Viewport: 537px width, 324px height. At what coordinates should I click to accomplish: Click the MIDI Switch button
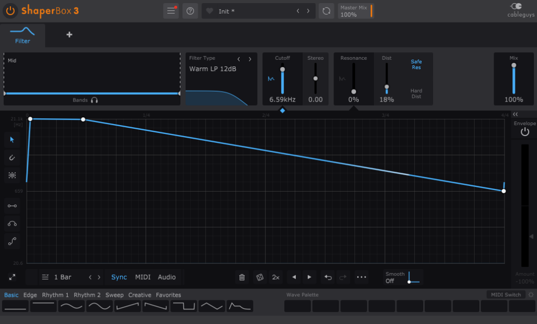click(506, 295)
